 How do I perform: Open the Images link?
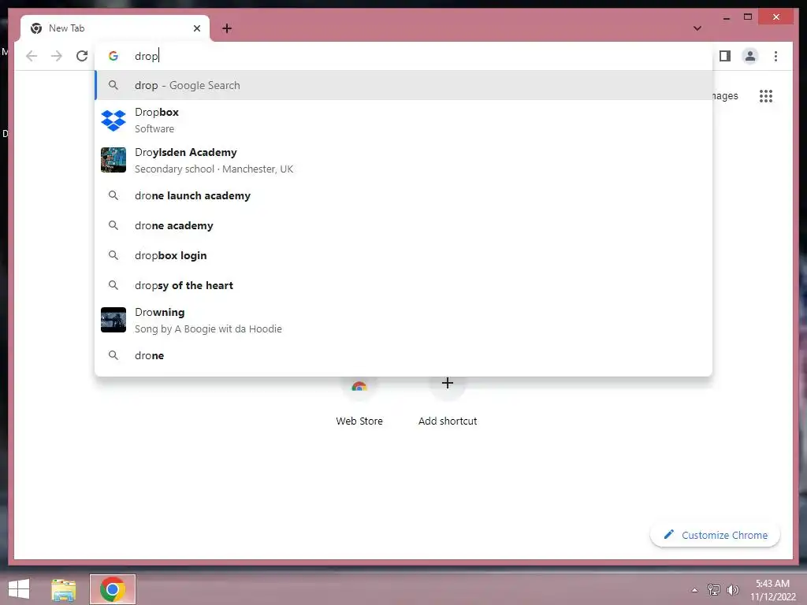point(725,95)
